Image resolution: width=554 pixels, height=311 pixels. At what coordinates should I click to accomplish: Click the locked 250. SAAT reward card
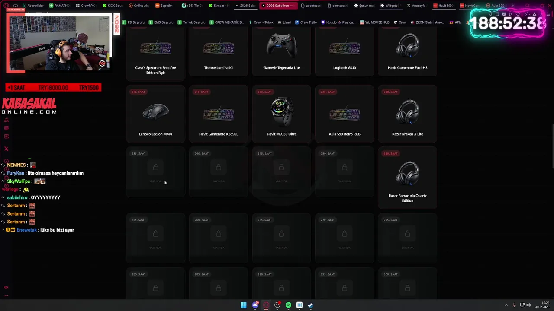[x=345, y=172]
